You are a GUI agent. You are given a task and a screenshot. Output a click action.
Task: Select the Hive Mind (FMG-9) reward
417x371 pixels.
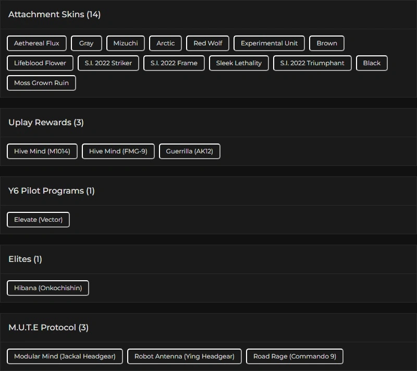(118, 151)
